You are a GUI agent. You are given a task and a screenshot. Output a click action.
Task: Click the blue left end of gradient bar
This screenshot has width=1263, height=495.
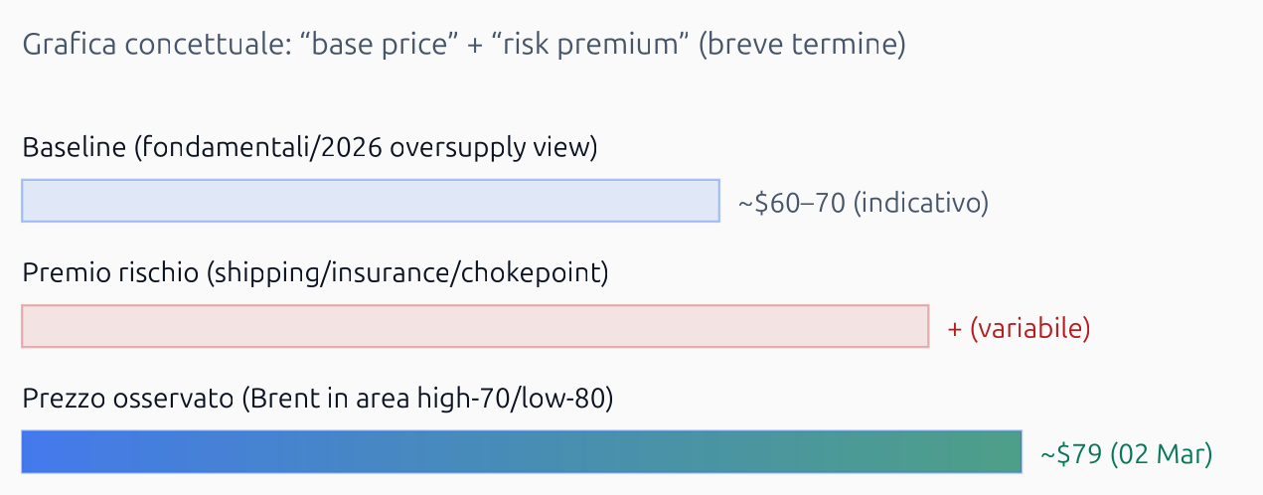pos(40,452)
